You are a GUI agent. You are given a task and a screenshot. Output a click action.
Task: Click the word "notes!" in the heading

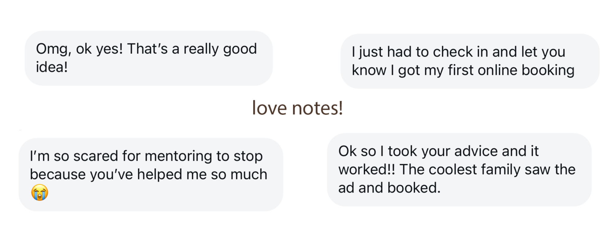[x=317, y=108]
